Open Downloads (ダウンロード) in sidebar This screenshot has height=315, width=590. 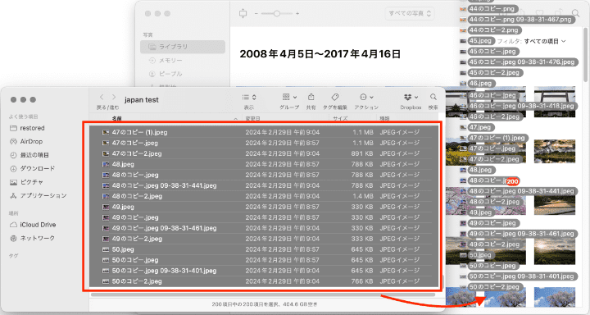pyautogui.click(x=32, y=168)
